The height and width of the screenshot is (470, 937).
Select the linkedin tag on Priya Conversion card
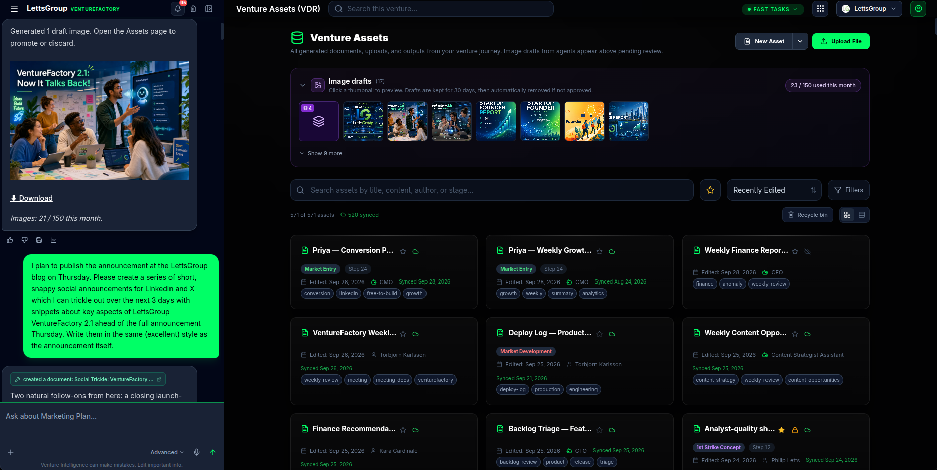click(348, 293)
